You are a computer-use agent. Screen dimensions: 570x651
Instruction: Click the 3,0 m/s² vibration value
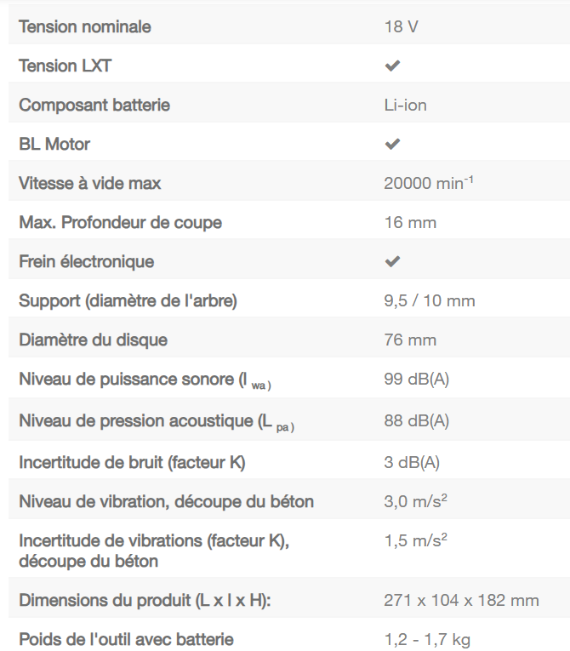coord(416,501)
